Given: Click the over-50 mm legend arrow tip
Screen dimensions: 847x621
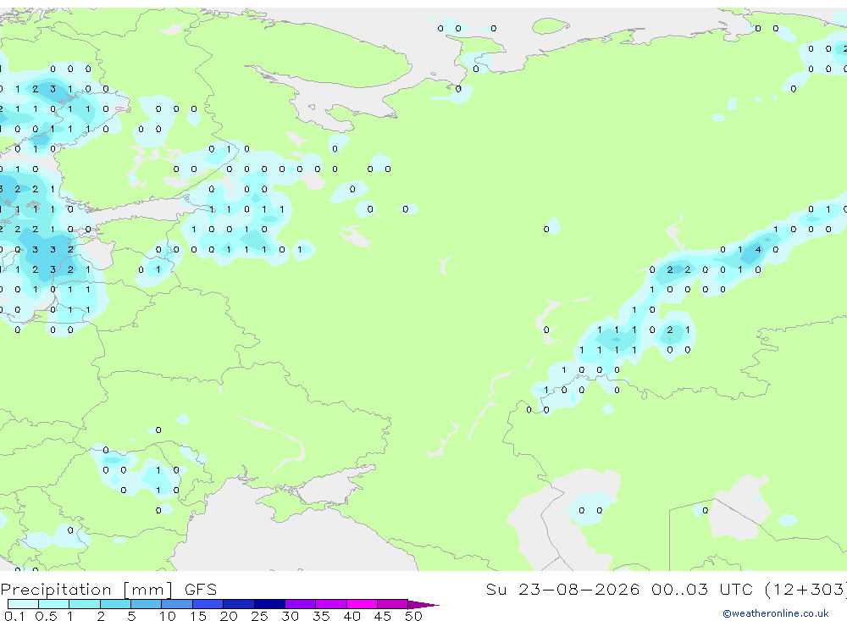Looking at the screenshot, I should click(x=424, y=604).
